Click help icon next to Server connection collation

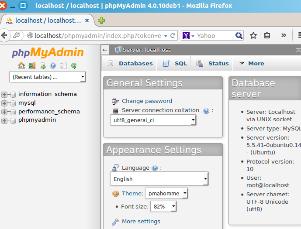click(206, 111)
